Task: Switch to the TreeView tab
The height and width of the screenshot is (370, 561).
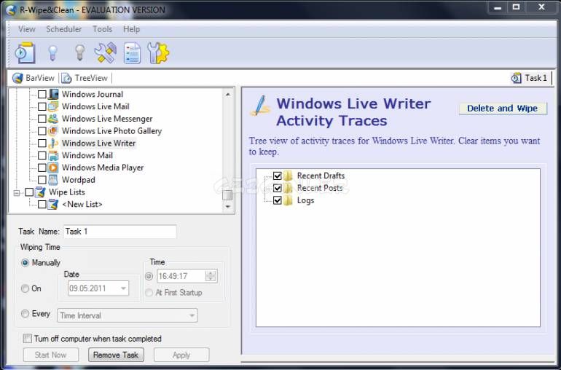Action: point(85,78)
